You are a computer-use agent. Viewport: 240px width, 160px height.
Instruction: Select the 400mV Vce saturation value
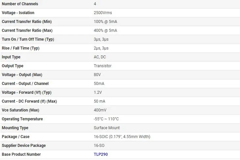[x=100, y=110]
